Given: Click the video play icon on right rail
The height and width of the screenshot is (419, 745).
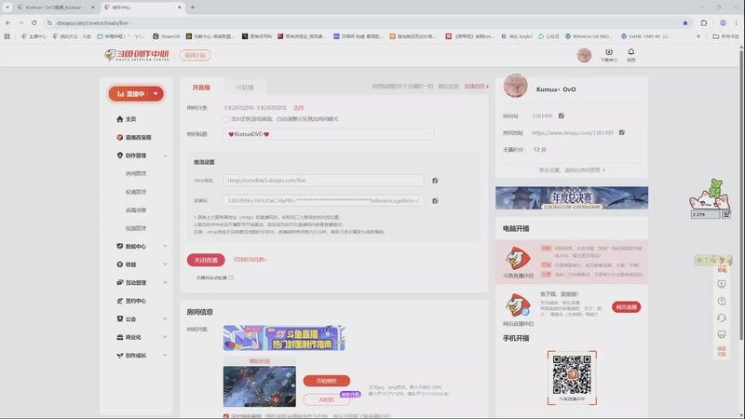Looking at the screenshot, I should (721, 284).
